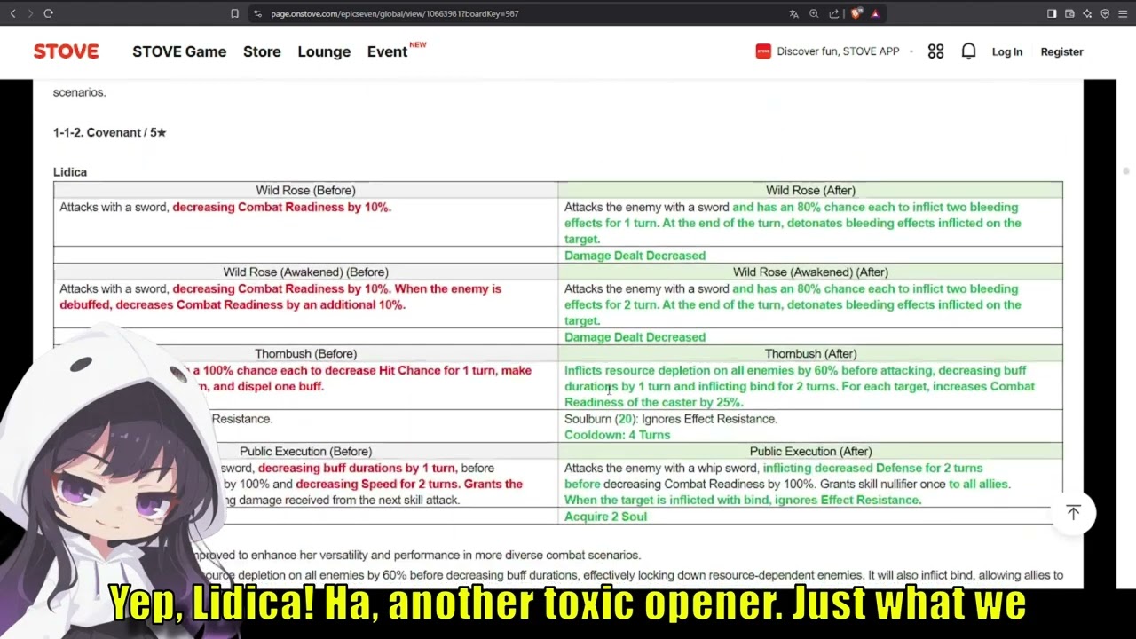Click the Public Execution (Before) header cell
Screen dimensions: 1136x639
point(305,451)
